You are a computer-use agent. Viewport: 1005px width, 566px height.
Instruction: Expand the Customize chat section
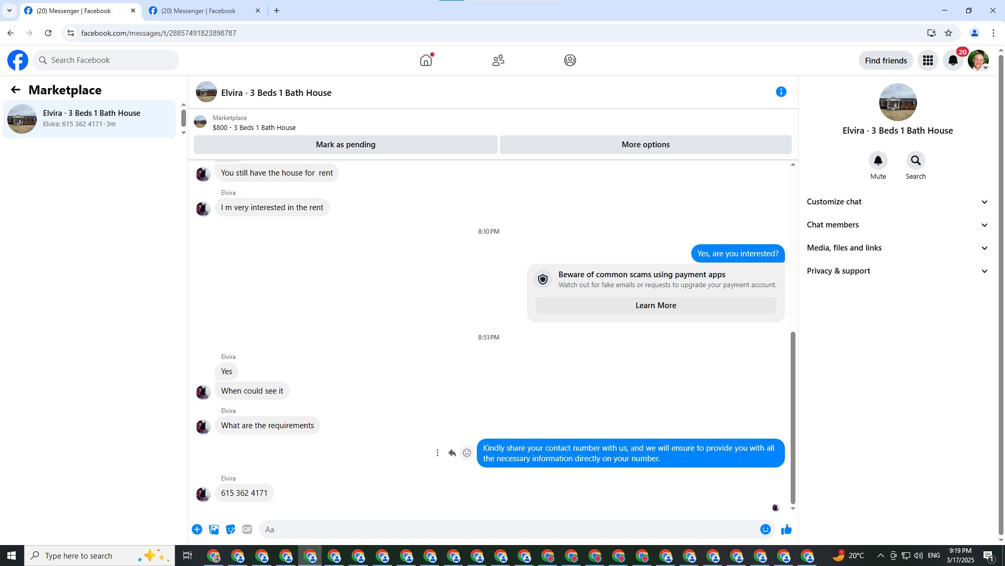pyautogui.click(x=897, y=202)
